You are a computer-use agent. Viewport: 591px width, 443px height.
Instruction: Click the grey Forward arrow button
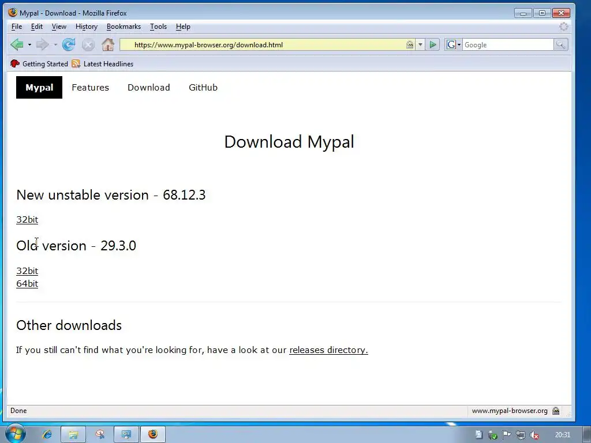tap(42, 44)
